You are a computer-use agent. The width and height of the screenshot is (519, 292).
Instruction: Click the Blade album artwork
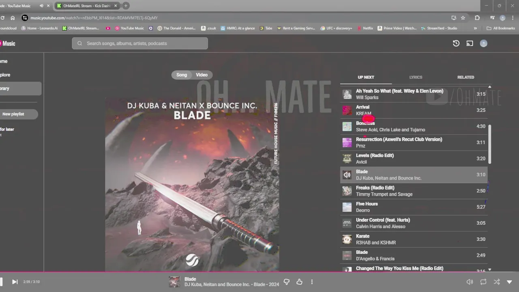(x=192, y=185)
